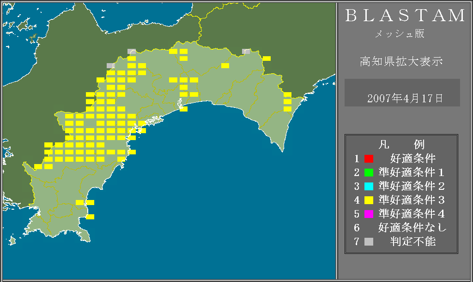Click the BLASTAM title text
Screen dimensions: 473x282
point(405,15)
